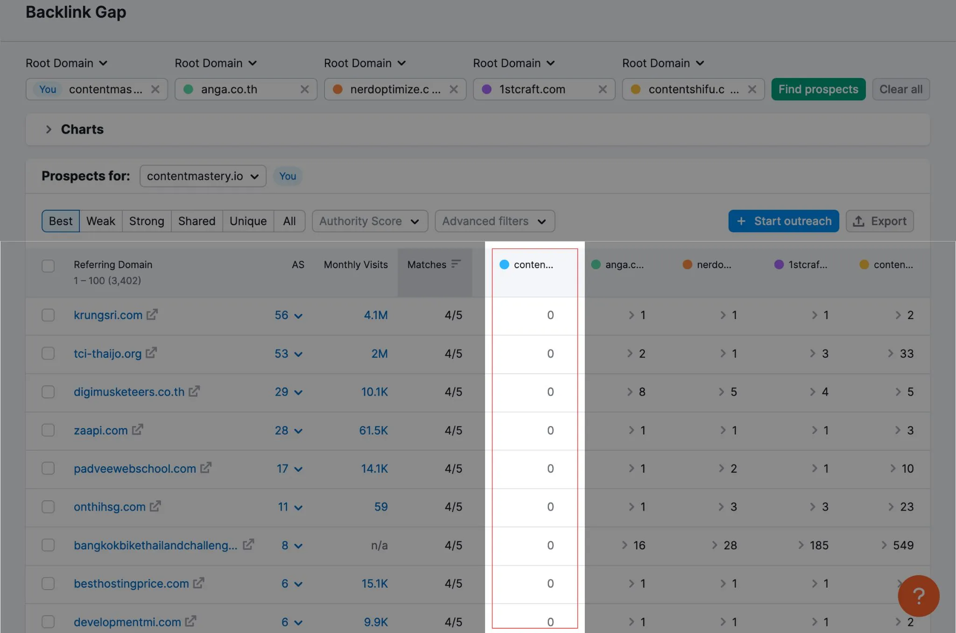The image size is (956, 633).
Task: Remove nerdoptimize.c domain using X icon
Action: point(454,89)
